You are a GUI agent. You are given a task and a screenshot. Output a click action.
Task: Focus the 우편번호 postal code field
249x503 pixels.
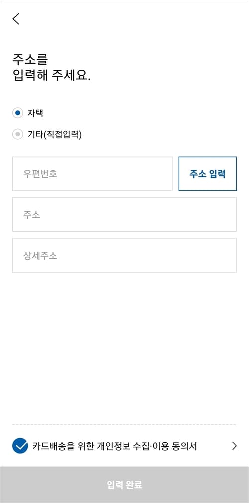[92, 174]
